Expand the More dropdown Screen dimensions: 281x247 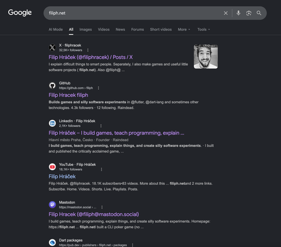(184, 30)
